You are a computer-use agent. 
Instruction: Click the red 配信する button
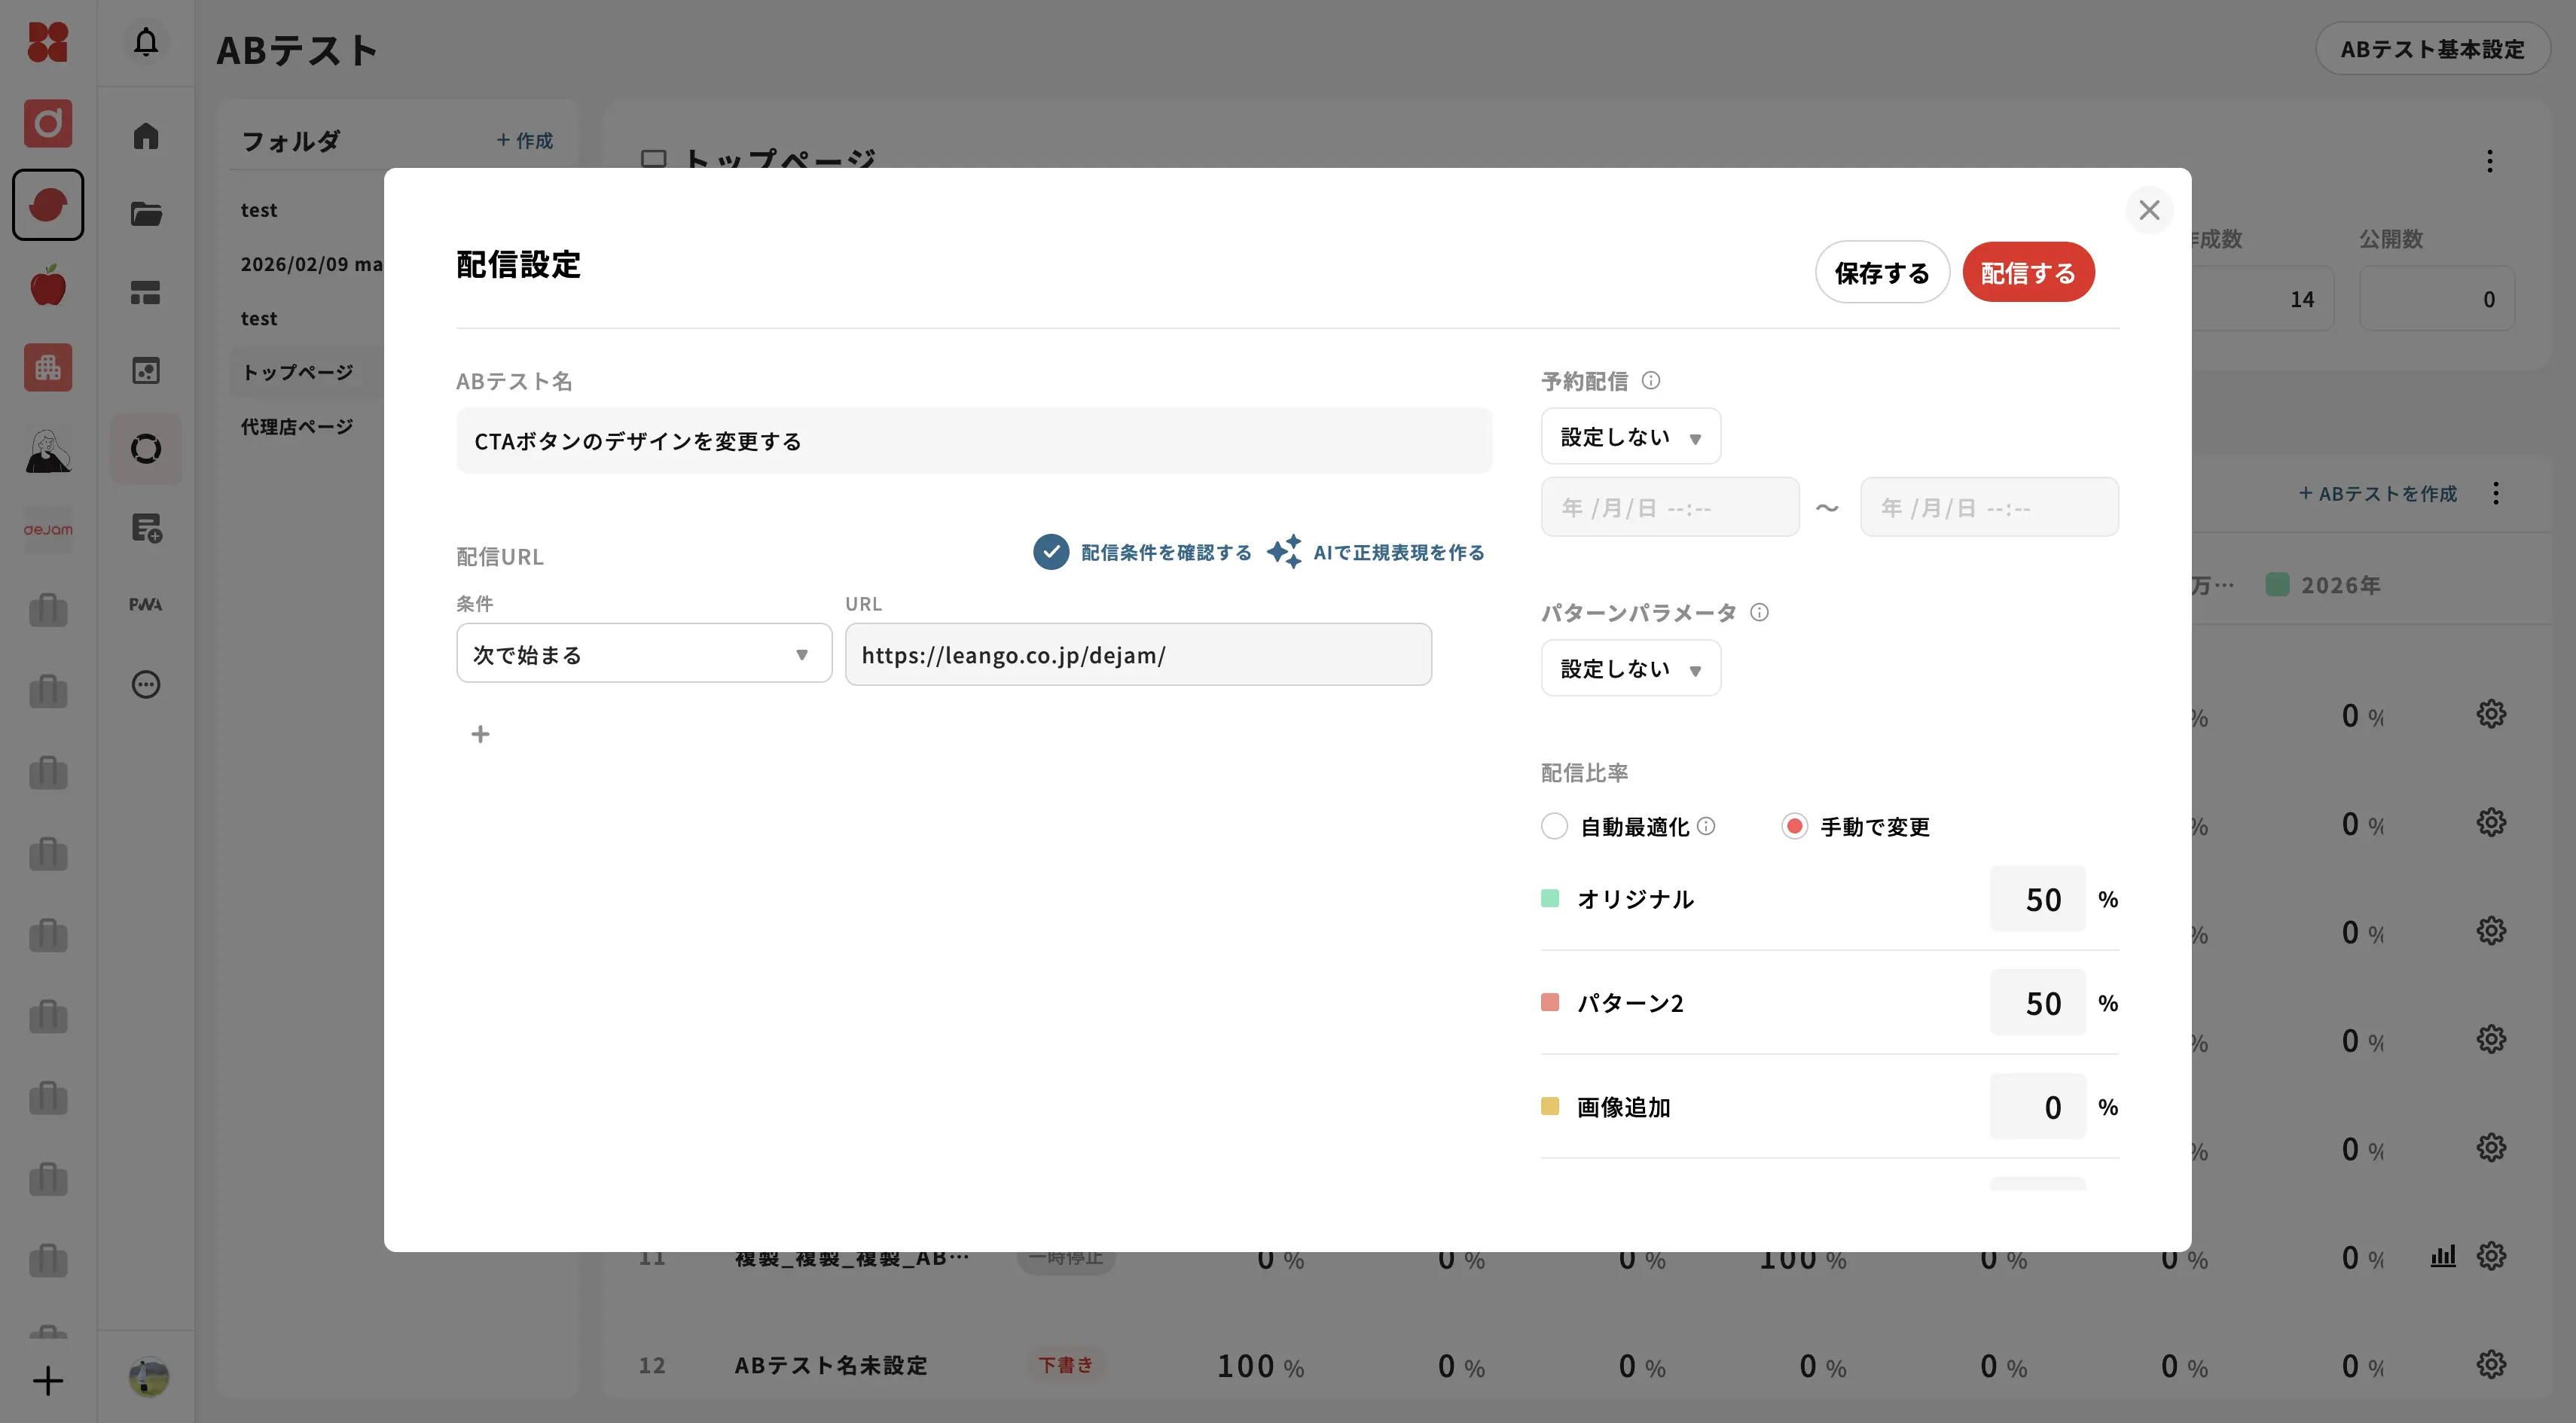point(2028,273)
